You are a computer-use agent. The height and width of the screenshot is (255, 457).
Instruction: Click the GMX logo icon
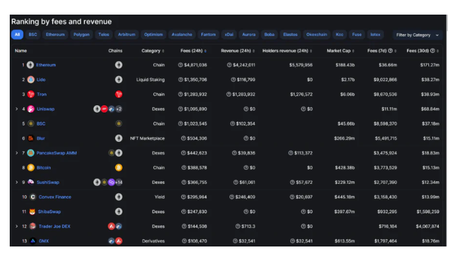[x=33, y=241]
